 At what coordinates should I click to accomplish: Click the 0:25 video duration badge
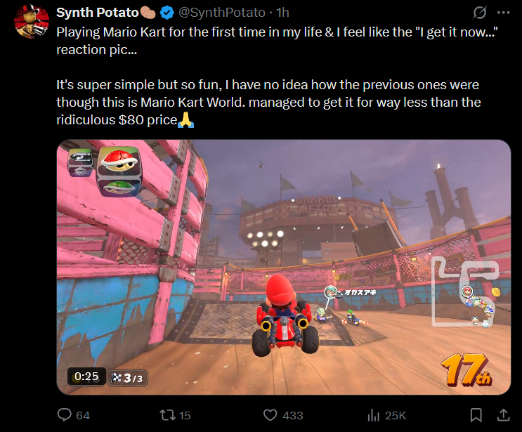point(86,377)
